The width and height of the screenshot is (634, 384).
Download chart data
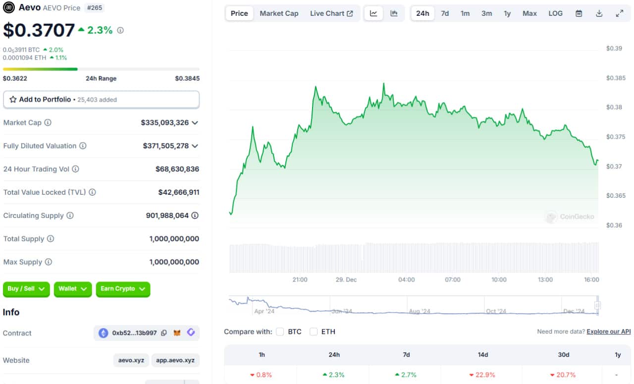[x=599, y=13]
